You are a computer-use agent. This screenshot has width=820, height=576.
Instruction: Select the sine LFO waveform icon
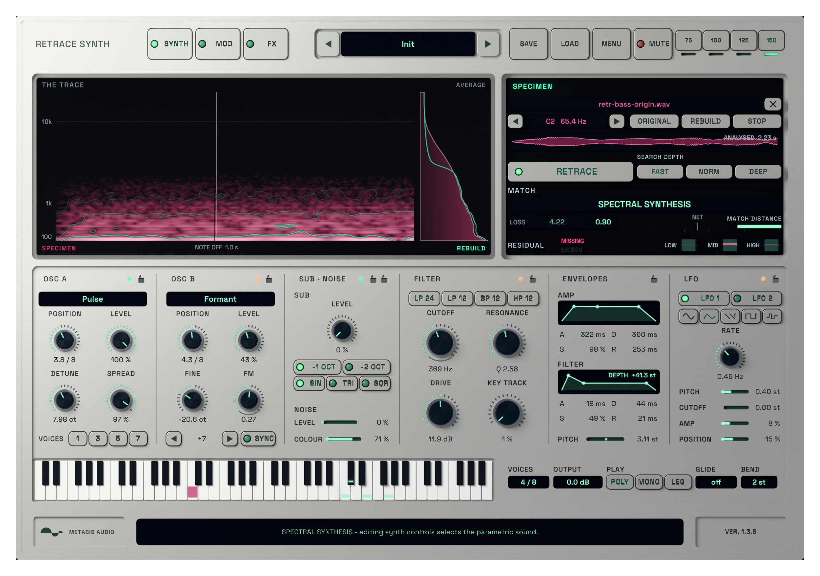(x=688, y=316)
